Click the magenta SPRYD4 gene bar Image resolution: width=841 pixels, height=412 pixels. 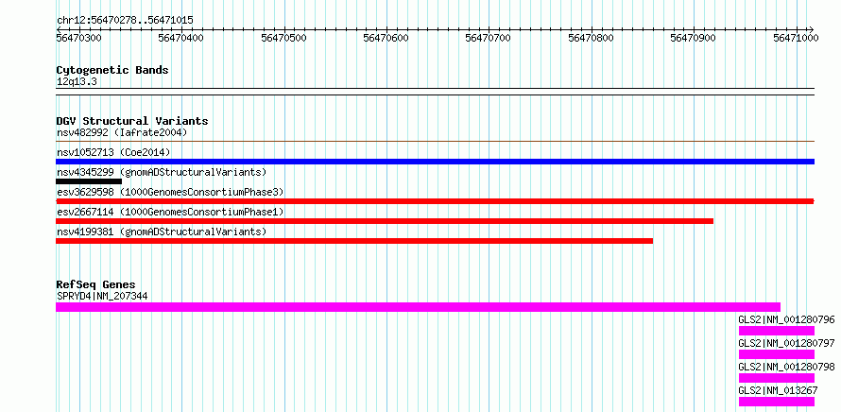tap(419, 307)
